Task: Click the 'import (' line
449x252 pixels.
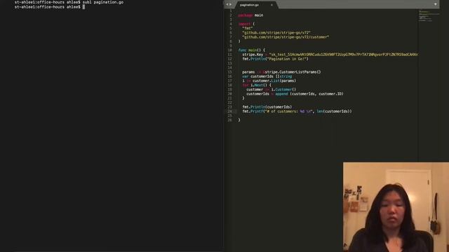Action: point(246,24)
